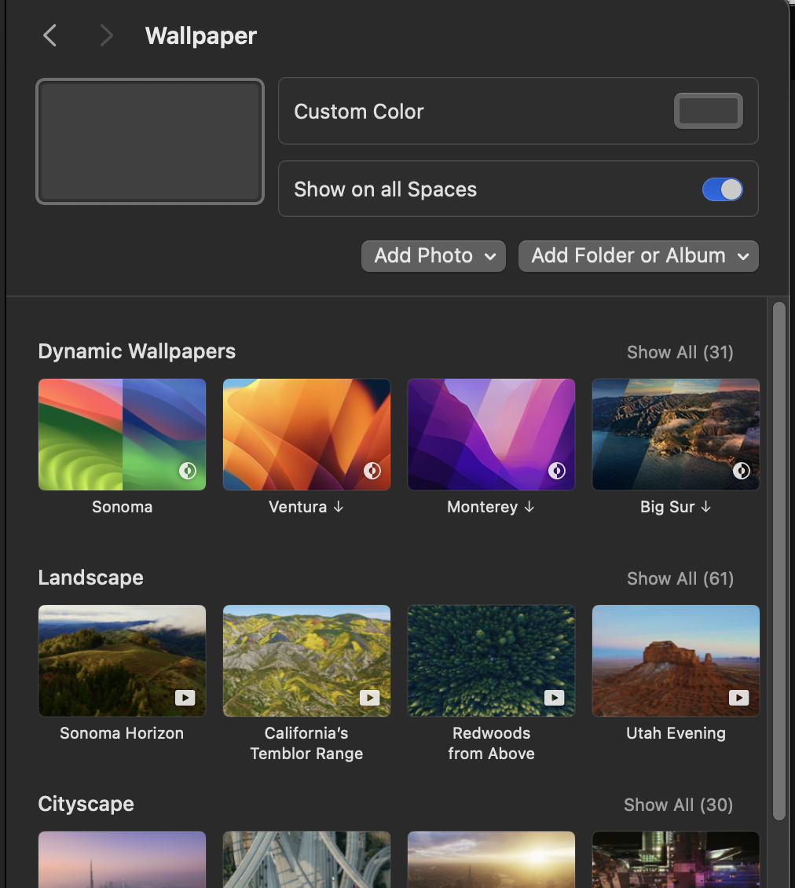Image resolution: width=795 pixels, height=888 pixels.
Task: Select the Sonoma dynamic wallpaper thumbnail
Action: [122, 435]
